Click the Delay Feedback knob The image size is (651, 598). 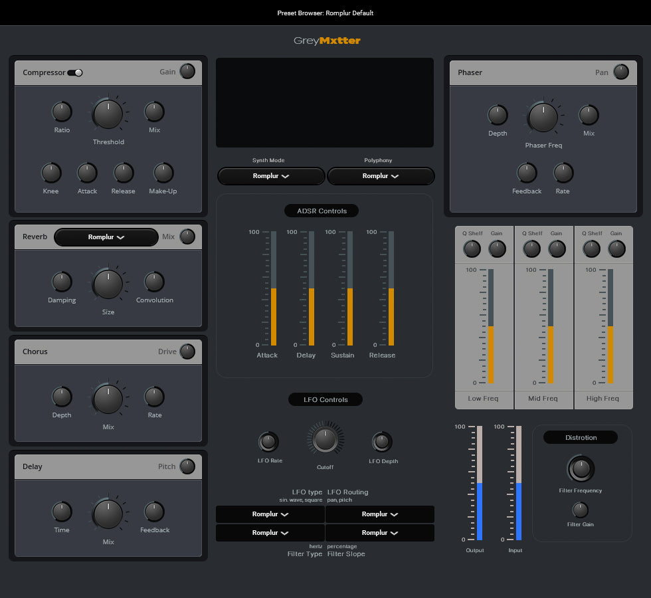pos(154,512)
